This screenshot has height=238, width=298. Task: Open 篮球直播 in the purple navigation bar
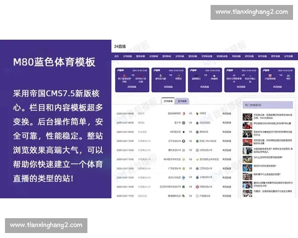tap(141, 56)
